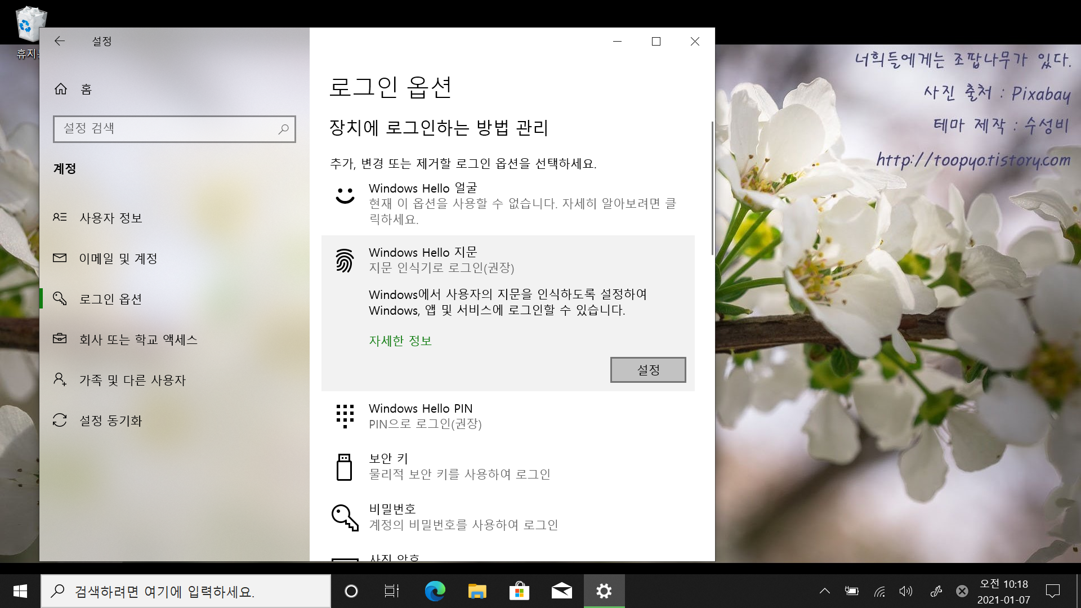Click the settings page vertical scrollbar
Viewport: 1081px width, 608px height.
pos(712,189)
